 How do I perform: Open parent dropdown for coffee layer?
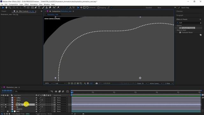[x=62, y=98]
